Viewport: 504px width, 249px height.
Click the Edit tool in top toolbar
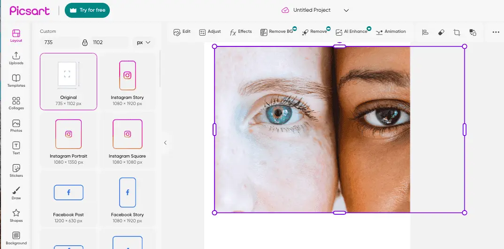pyautogui.click(x=182, y=32)
